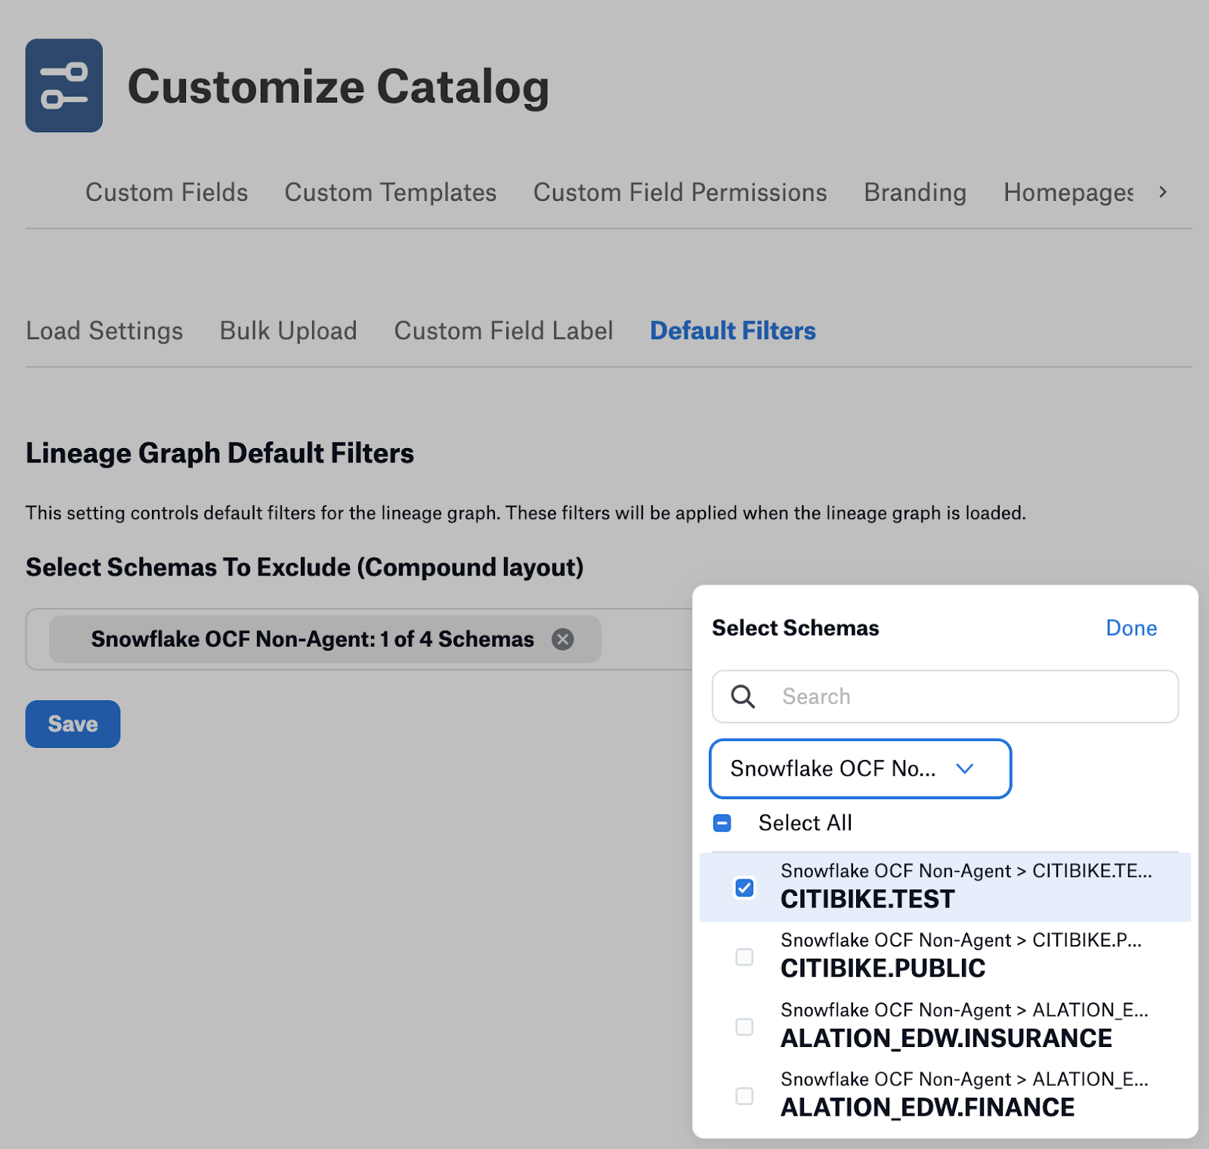Check the ALATION_EDW.INSURANCE schema checkbox
The width and height of the screenshot is (1209, 1149).
coord(744,1027)
